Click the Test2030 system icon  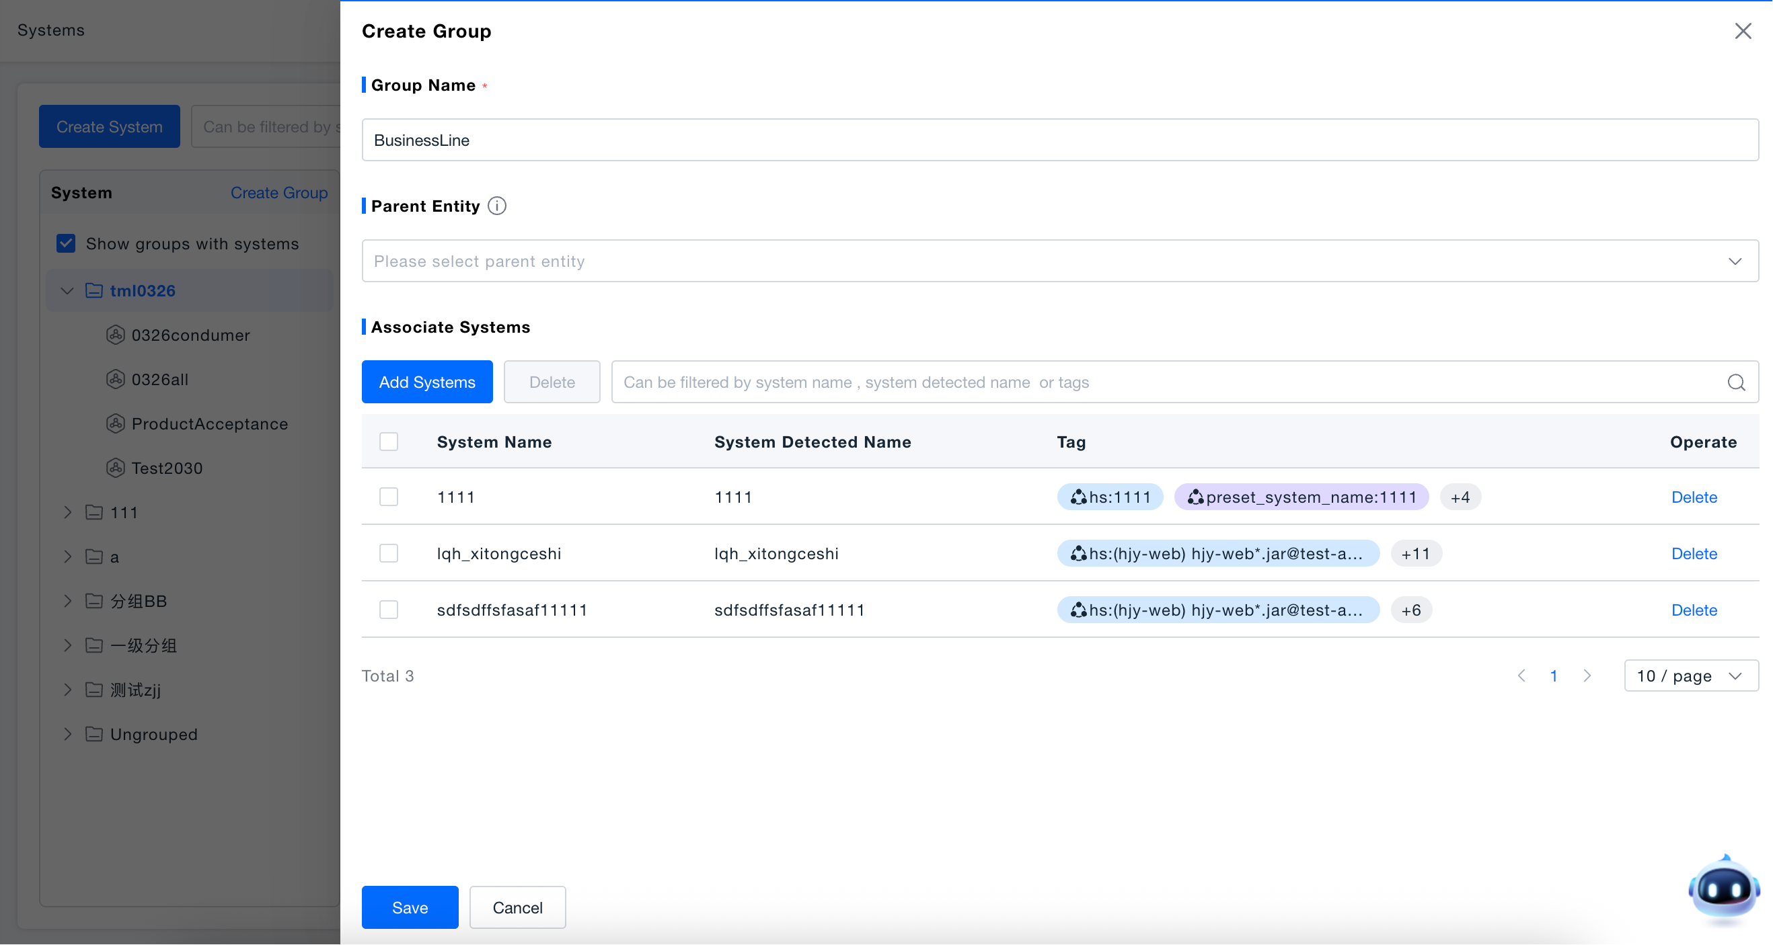[x=115, y=468]
